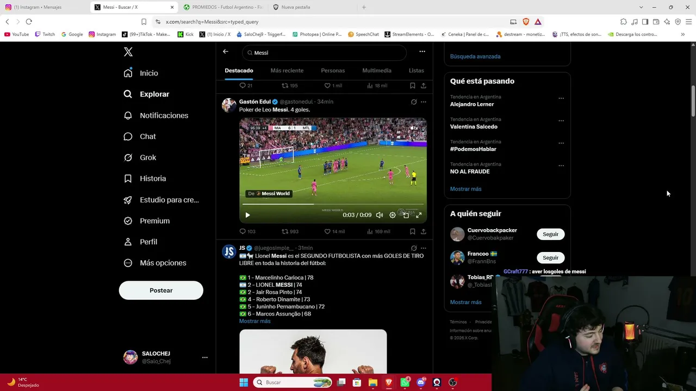Click the X logo in the sidebar
696x391 pixels.
tap(128, 52)
